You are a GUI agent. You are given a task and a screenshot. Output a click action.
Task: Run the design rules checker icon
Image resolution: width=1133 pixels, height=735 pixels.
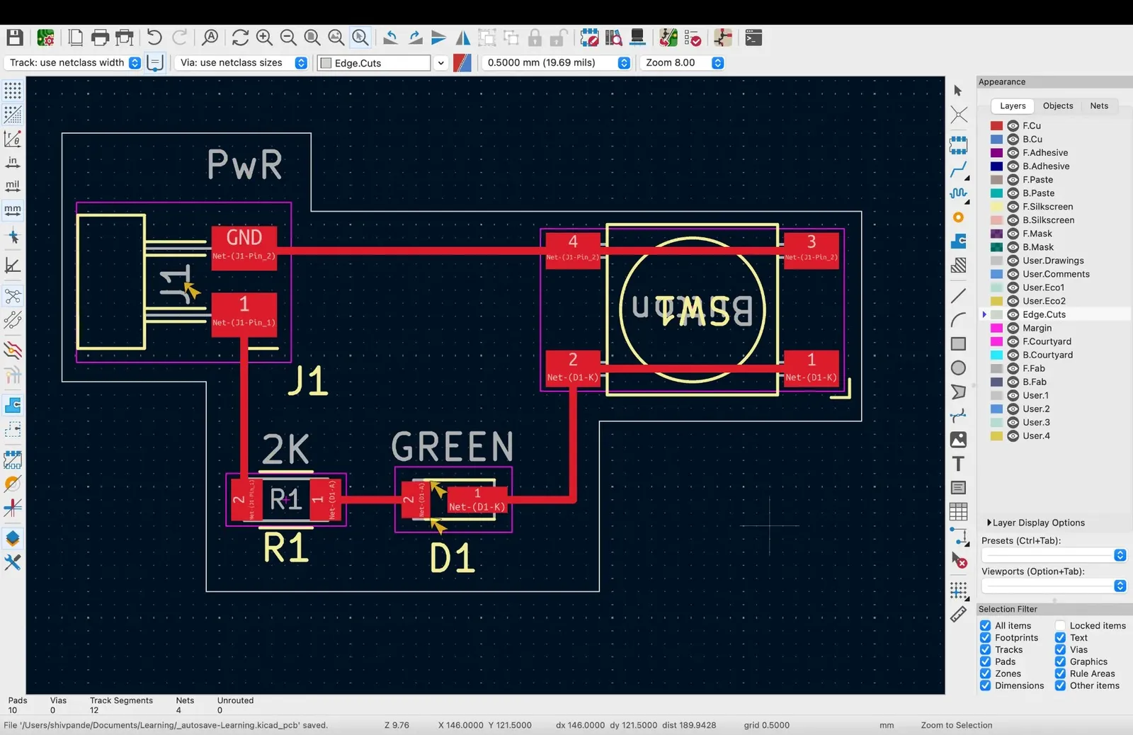click(x=693, y=37)
